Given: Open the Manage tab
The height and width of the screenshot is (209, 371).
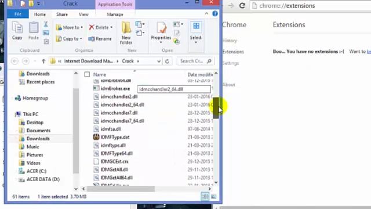Looking at the screenshot, I should pyautogui.click(x=115, y=15).
